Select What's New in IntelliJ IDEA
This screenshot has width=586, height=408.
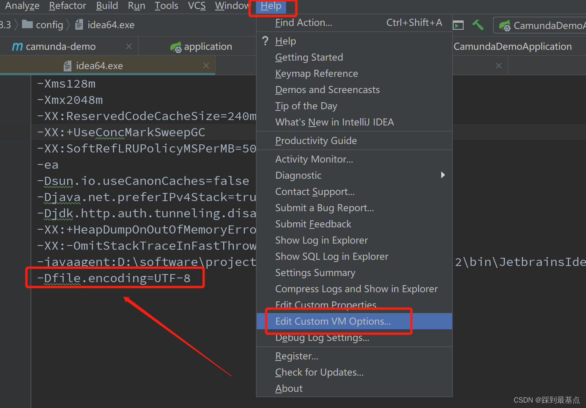(354, 122)
